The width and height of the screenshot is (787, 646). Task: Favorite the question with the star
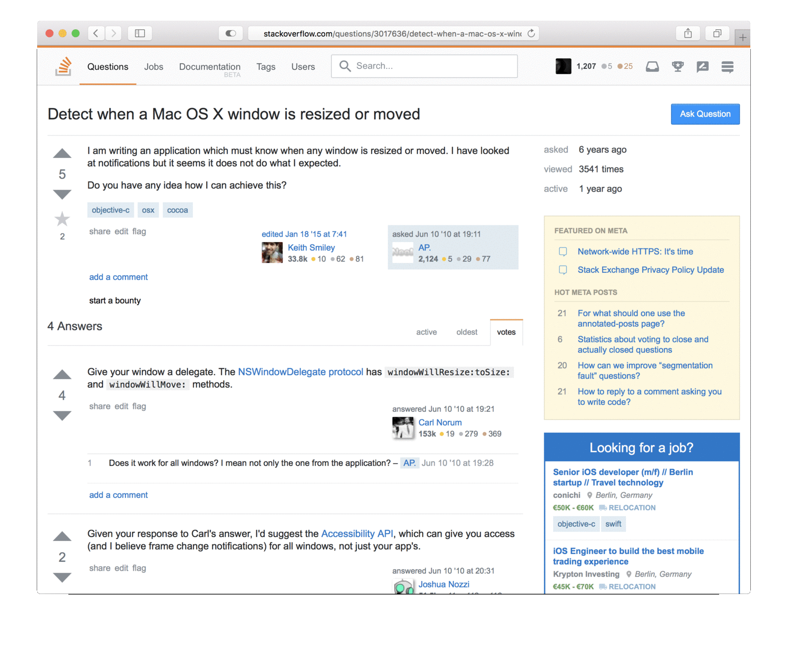[x=62, y=219]
